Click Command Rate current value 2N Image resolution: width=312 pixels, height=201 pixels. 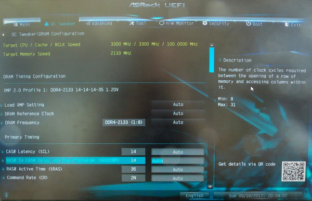click(133, 178)
